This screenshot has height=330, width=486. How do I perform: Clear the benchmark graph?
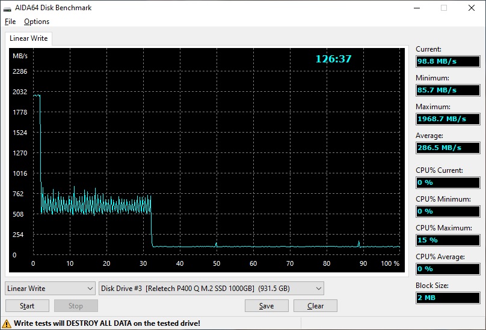click(x=315, y=306)
